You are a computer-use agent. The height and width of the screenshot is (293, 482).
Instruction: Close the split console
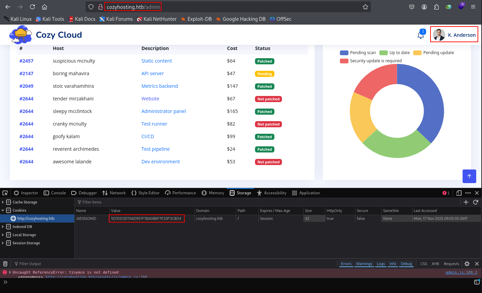click(477, 264)
